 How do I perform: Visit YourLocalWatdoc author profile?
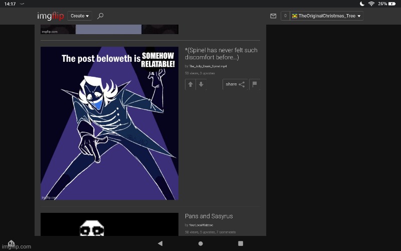203,225
